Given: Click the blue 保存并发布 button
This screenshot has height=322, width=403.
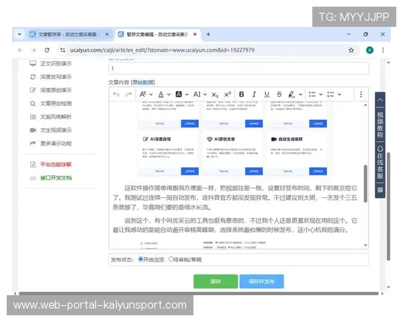Looking at the screenshot, I should (262, 282).
